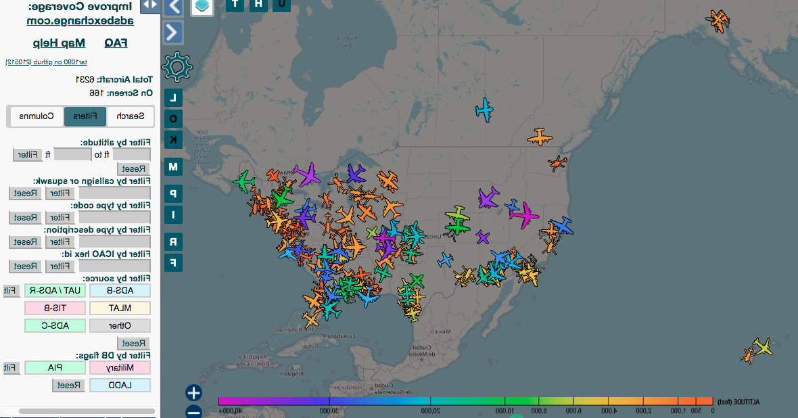Image resolution: width=798 pixels, height=418 pixels.
Task: Toggle the UAT / ADS-R source filter
Action: click(x=55, y=291)
